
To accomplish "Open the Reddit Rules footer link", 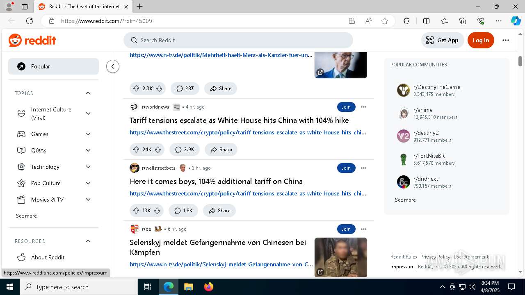I will coord(404,257).
